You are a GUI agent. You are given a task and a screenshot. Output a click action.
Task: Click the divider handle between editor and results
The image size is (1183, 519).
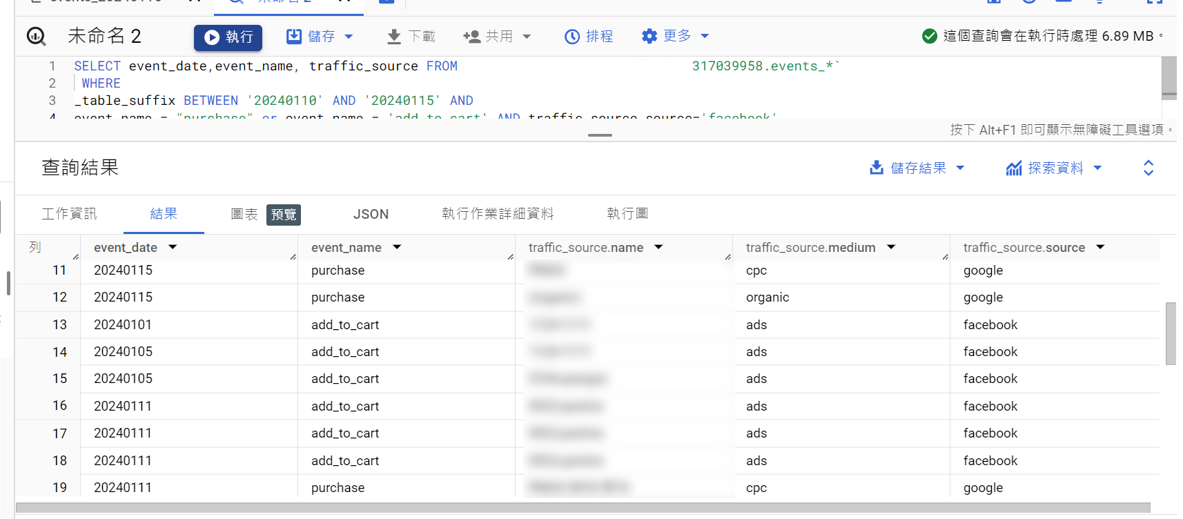[x=600, y=135]
